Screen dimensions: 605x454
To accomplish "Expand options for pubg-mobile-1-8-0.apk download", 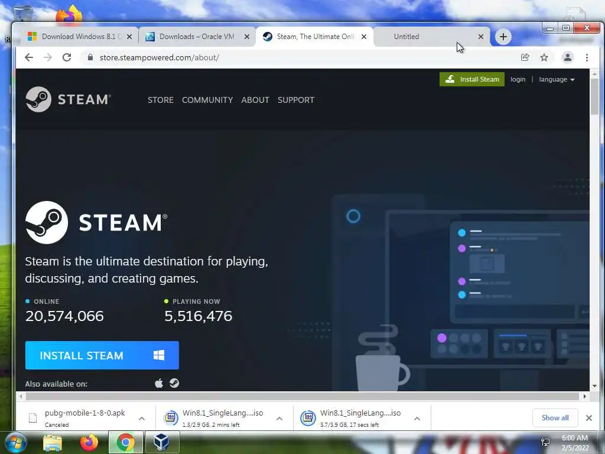I will click(142, 419).
